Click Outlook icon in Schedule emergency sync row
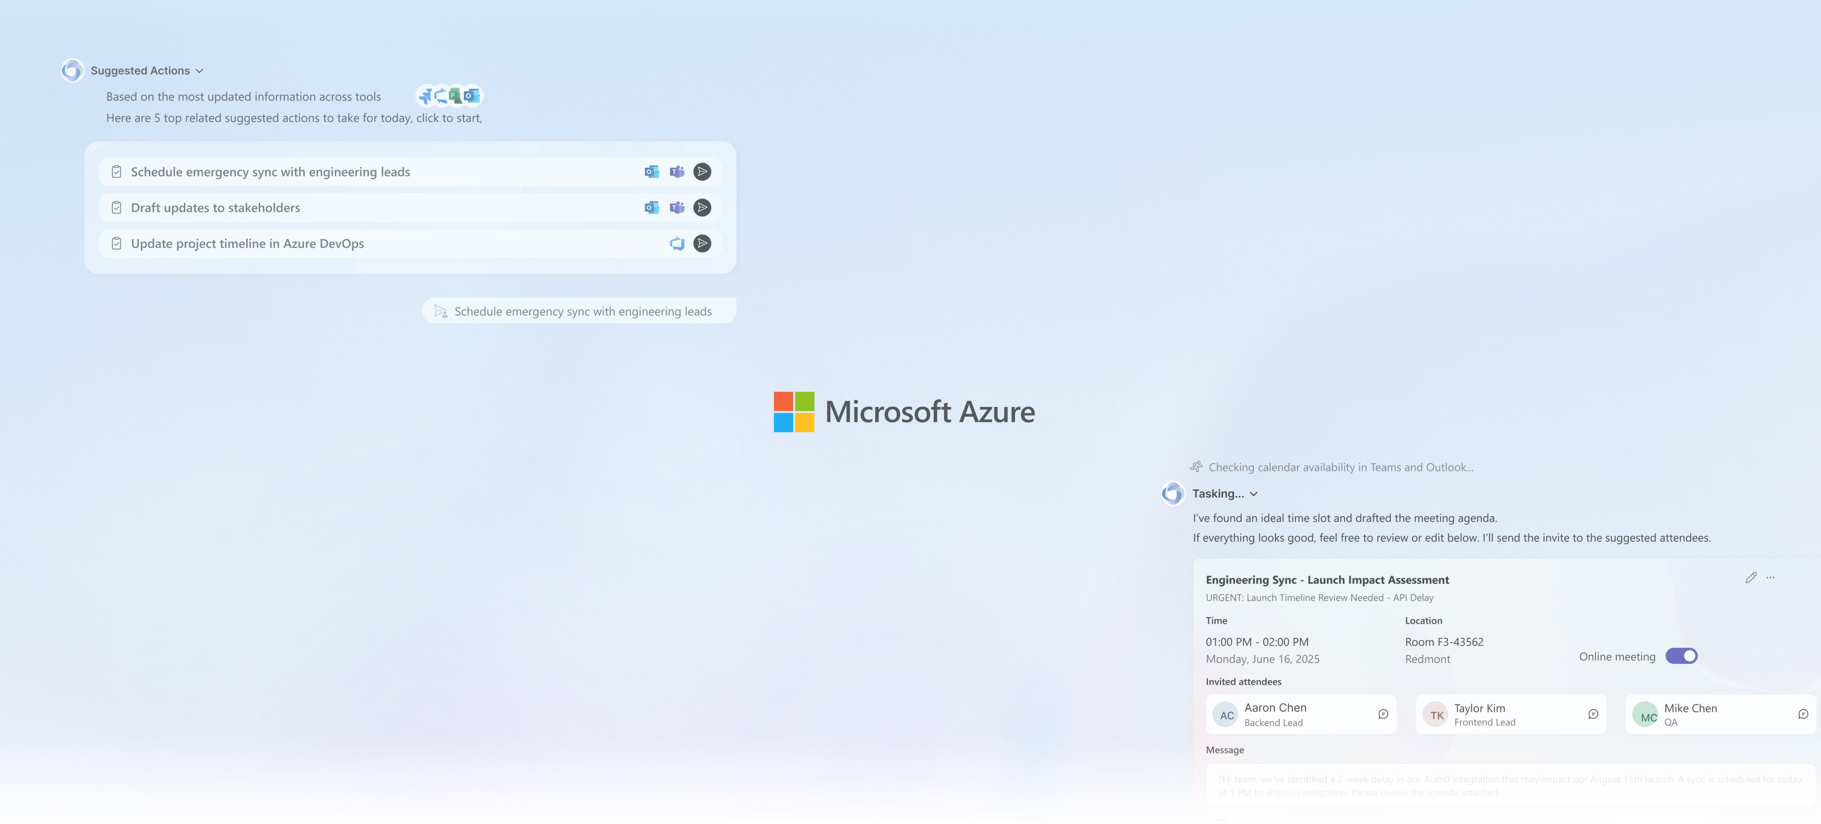This screenshot has height=824, width=1821. pyautogui.click(x=652, y=172)
